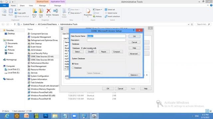Expand the Easy access dropdown

pyautogui.click(x=81, y=13)
